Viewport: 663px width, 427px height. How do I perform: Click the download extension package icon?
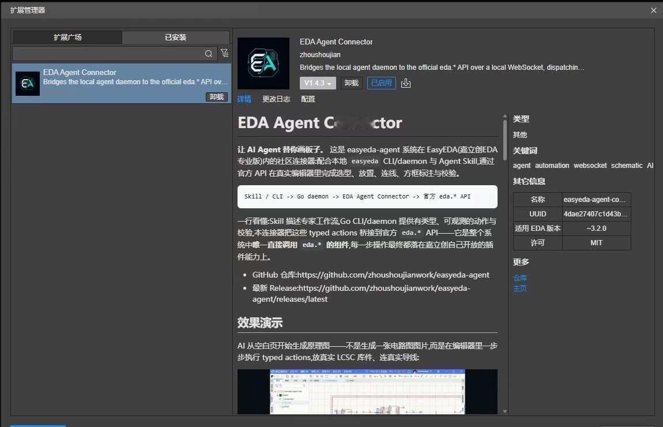(405, 83)
